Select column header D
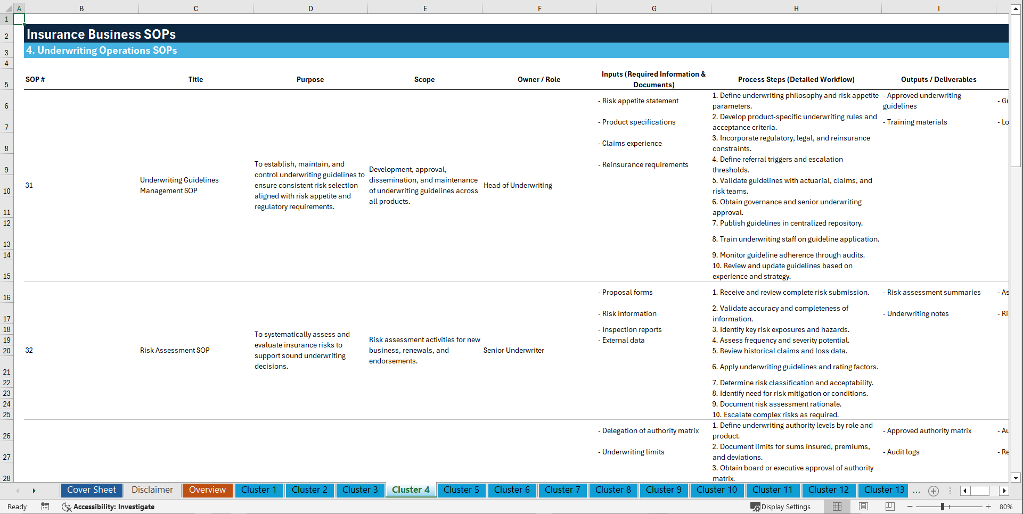The height and width of the screenshot is (514, 1023). tap(310, 8)
